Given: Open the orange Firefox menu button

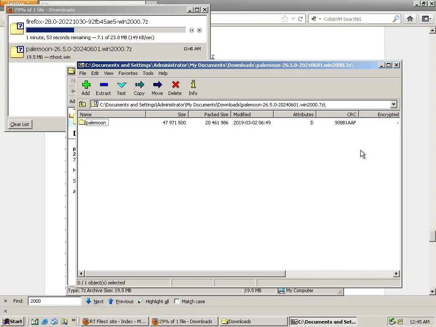Looking at the screenshot, I should tap(19, 3).
